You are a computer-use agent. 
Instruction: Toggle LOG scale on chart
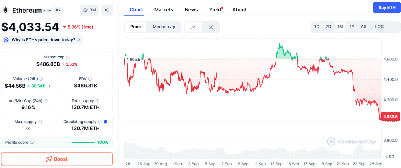click(x=379, y=27)
